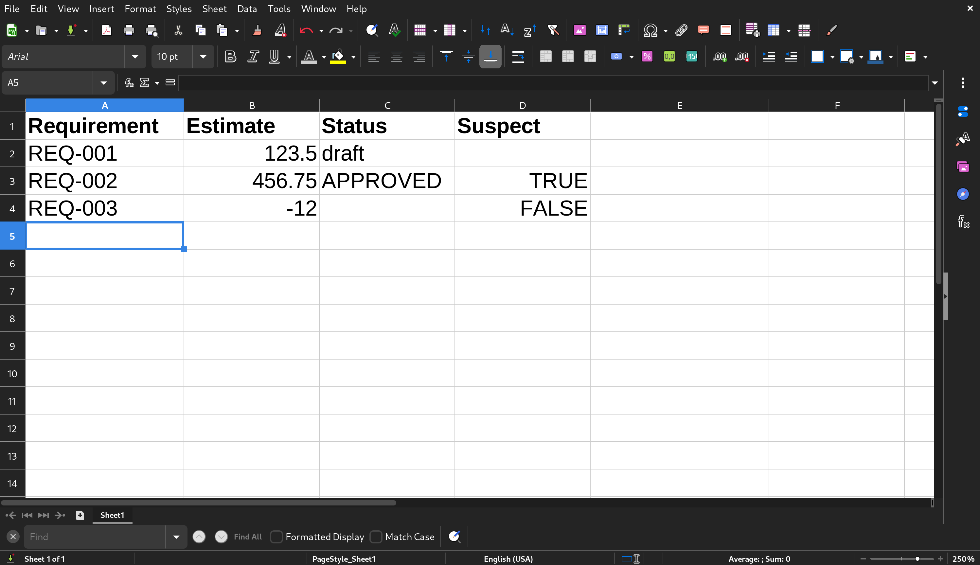Click the Sort Ascending icon
This screenshot has width=980, height=565.
click(507, 30)
